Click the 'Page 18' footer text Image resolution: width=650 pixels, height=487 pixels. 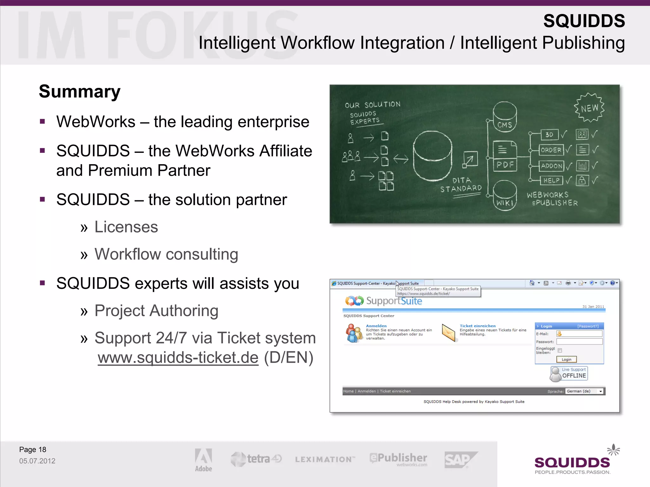33,450
